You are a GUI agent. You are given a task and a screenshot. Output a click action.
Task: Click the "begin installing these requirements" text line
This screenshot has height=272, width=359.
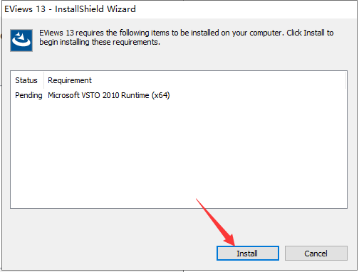[100, 42]
